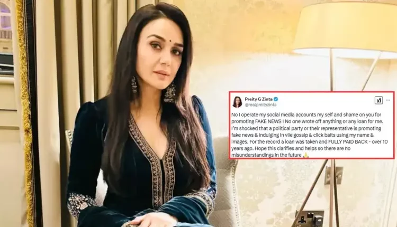
Task: Click the Preity G Zinta display name
Action: point(258,99)
